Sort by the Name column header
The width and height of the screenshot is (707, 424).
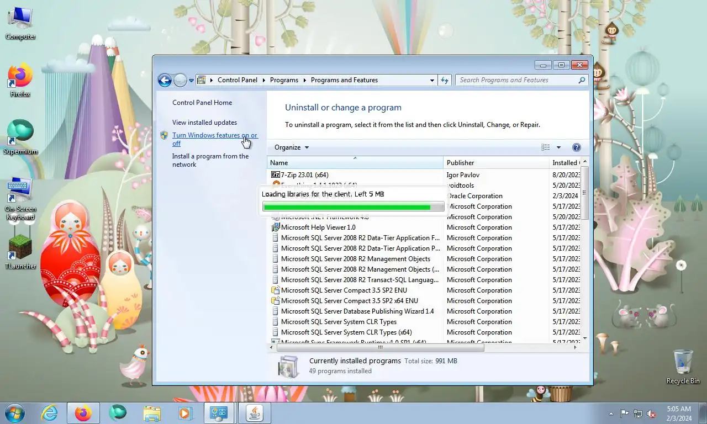(x=355, y=162)
